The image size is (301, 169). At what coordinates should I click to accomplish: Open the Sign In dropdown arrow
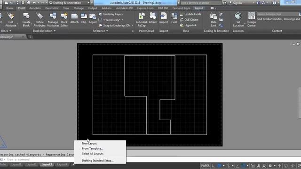(x=253, y=3)
